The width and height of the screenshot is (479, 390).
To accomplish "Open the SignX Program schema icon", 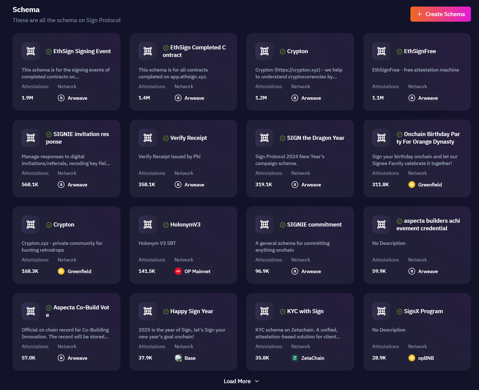I will pyautogui.click(x=381, y=311).
